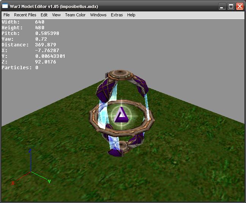Click the Yaw value 0.72

(x=41, y=39)
